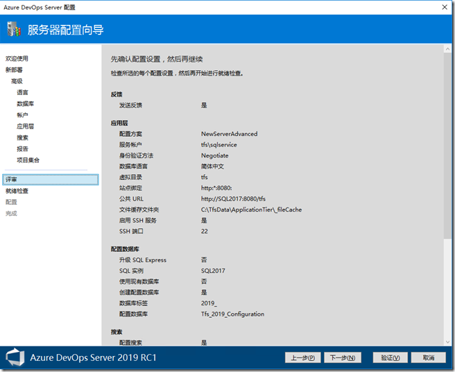The width and height of the screenshot is (455, 372).
Task: Cancel the wizard with 取消 button
Action: 429,357
